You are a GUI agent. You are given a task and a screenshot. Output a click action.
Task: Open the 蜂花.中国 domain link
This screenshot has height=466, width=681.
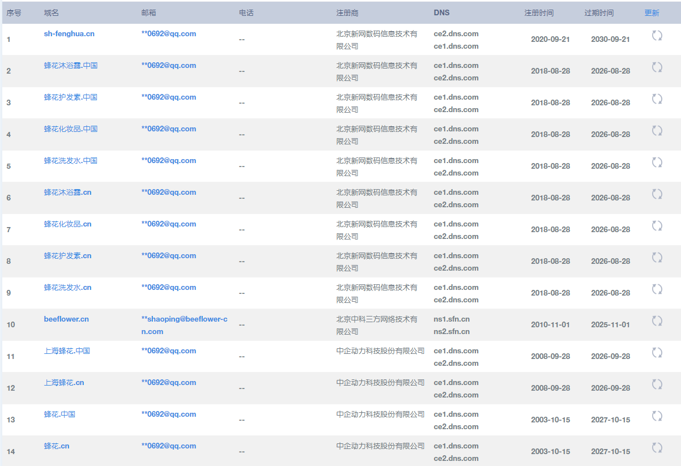59,414
